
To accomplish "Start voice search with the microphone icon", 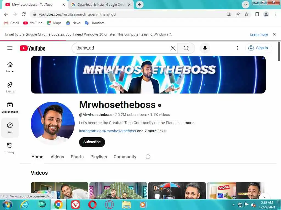I will (x=205, y=48).
